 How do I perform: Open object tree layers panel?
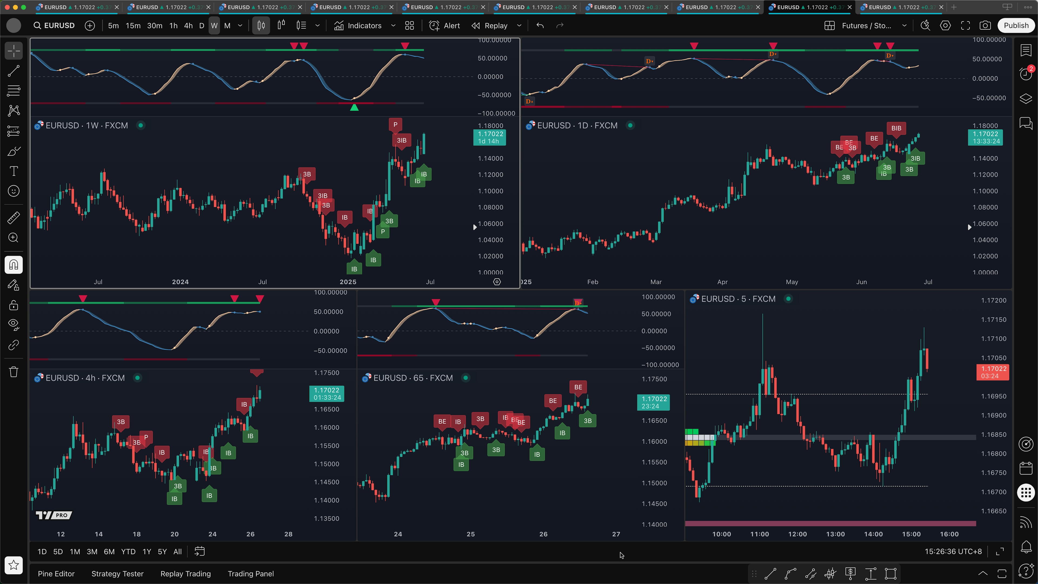pos(1026,98)
